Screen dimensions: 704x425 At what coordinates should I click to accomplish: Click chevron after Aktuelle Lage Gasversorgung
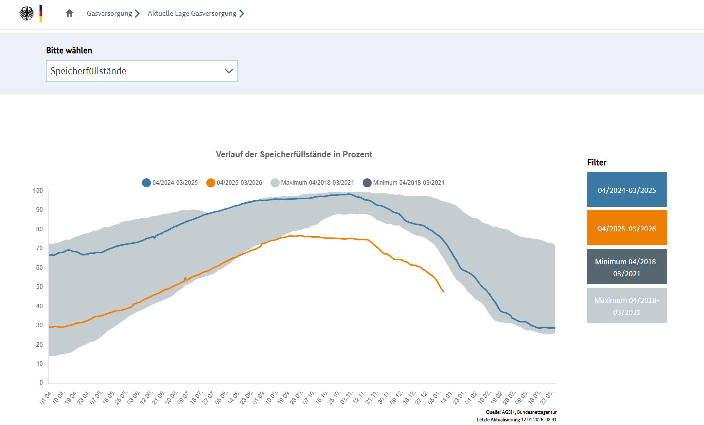click(242, 13)
